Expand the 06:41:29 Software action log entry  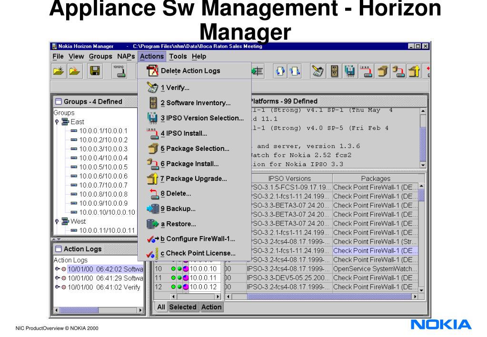57,278
